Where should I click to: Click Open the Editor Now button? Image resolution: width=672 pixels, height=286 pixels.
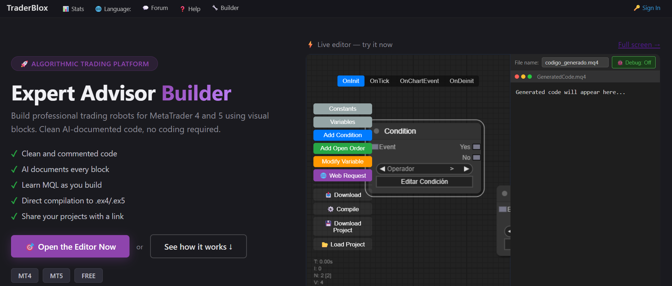click(70, 246)
